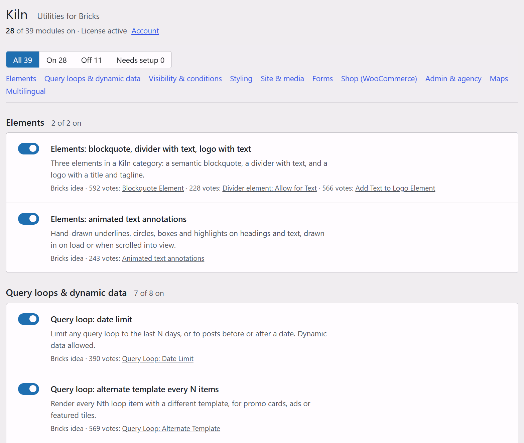Open Shop (WooCommerce) category link
This screenshot has height=443, width=524.
tap(379, 79)
